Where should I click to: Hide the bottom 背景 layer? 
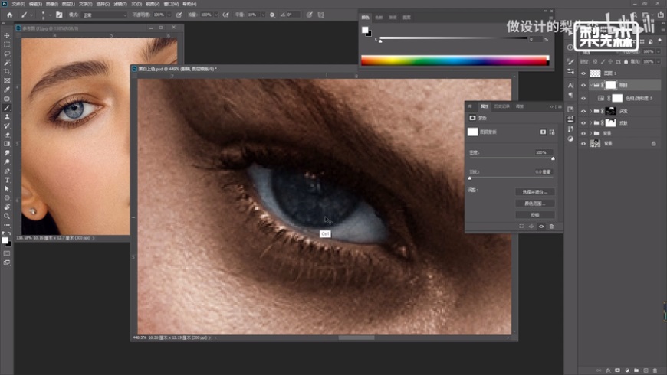point(583,143)
